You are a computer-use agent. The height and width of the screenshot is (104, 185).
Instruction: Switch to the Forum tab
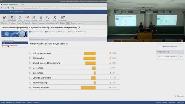tap(18, 23)
